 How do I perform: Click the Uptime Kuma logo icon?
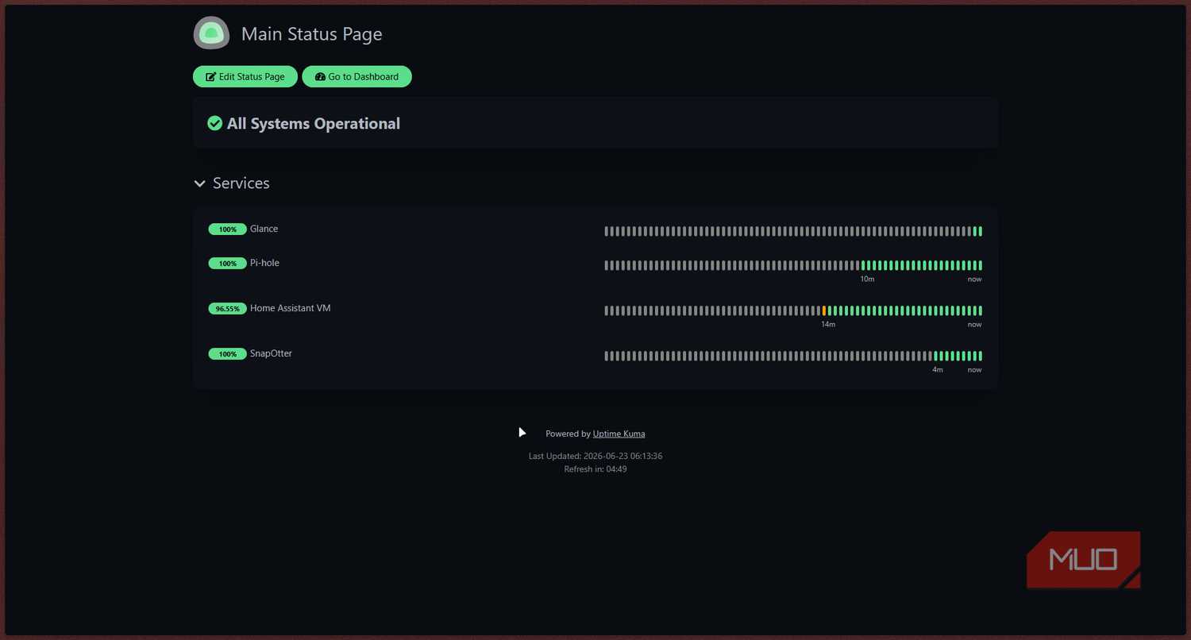[211, 33]
